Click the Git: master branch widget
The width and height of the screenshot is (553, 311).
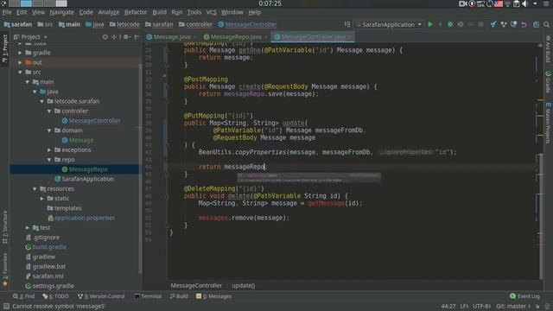click(x=513, y=306)
